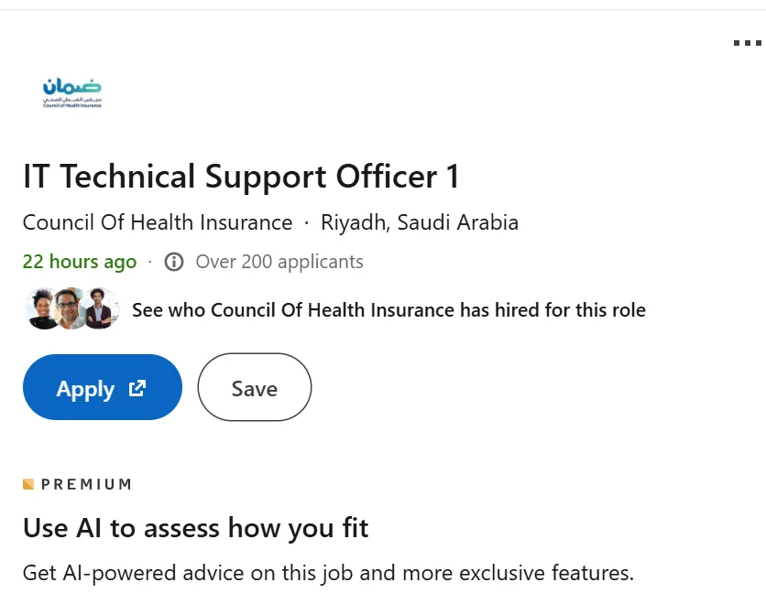Visit the Council Of Health Insurance company name link
The width and height of the screenshot is (766, 604).
pos(158,222)
